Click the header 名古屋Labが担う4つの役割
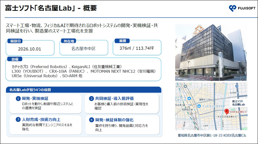 30,90
